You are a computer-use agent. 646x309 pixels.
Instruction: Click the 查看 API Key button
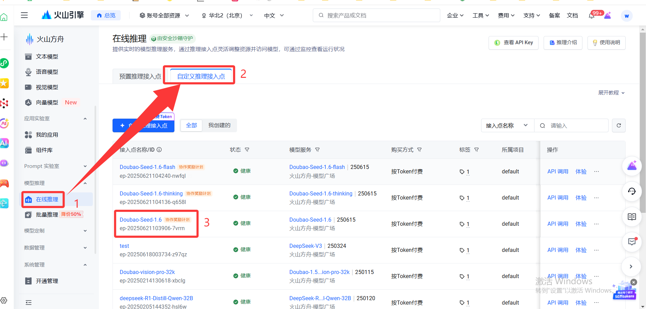point(513,42)
